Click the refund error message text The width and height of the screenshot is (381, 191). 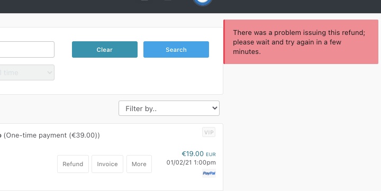pyautogui.click(x=299, y=42)
